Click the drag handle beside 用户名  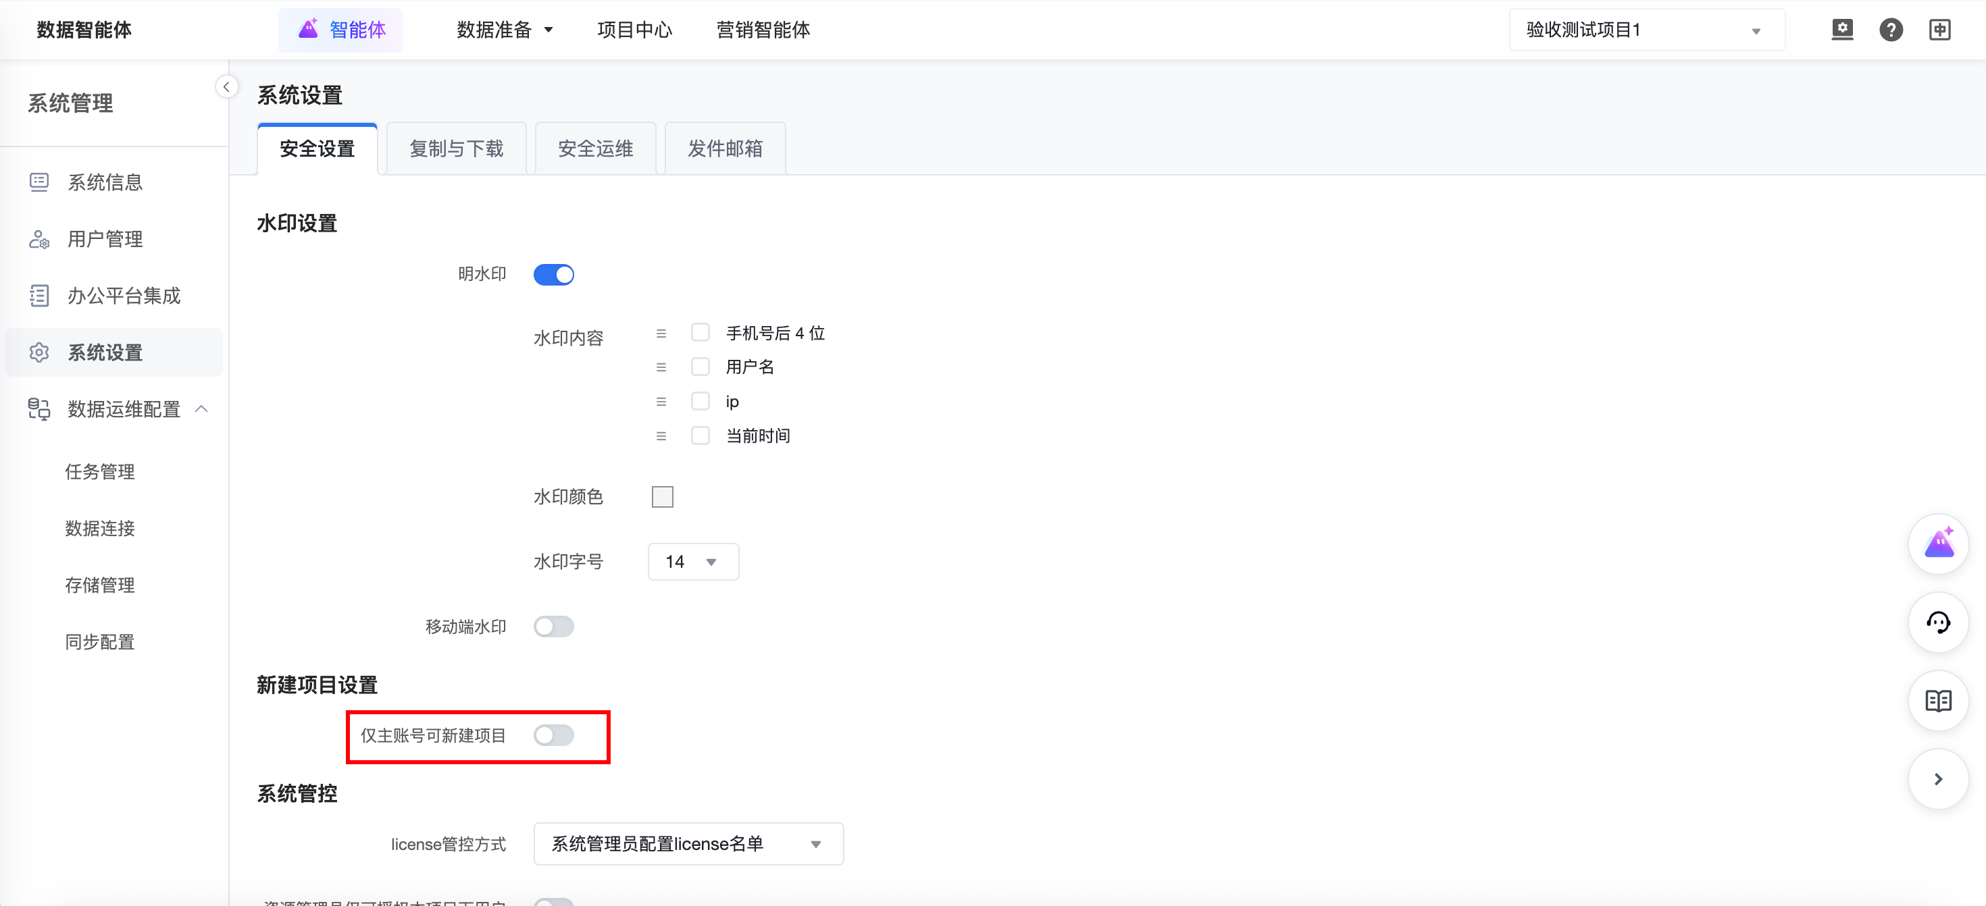click(661, 367)
